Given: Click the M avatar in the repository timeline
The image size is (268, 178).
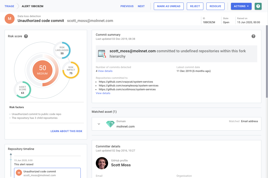Looking at the screenshot, I should click(x=19, y=173).
